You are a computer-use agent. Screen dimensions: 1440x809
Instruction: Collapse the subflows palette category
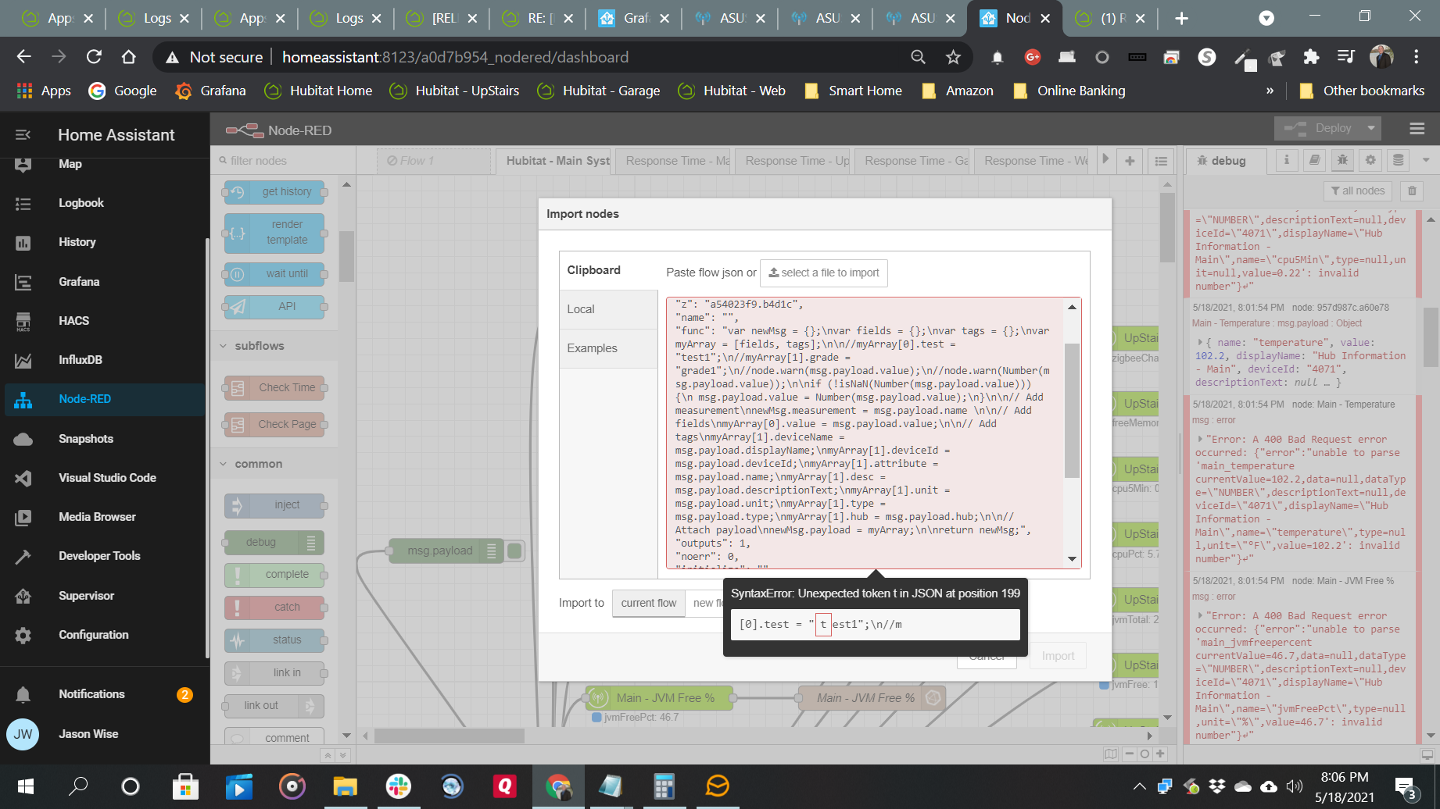coord(224,346)
